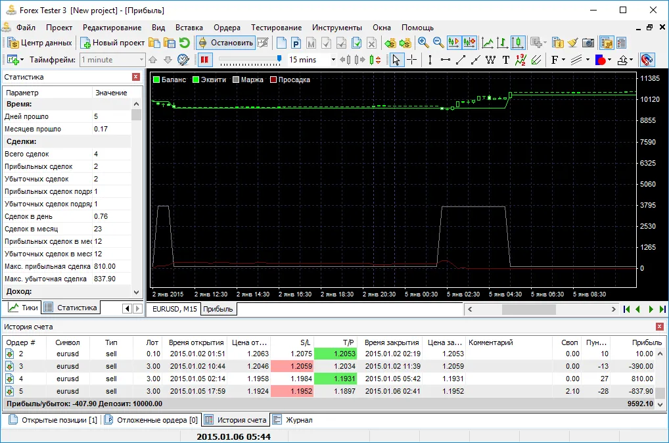
Task: Click the broom clean-up icon
Action: (x=573, y=43)
